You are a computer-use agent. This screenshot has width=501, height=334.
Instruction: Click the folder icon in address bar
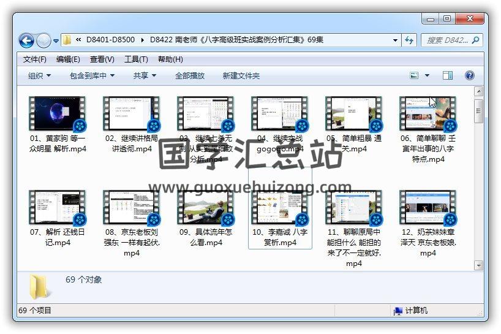(x=67, y=40)
